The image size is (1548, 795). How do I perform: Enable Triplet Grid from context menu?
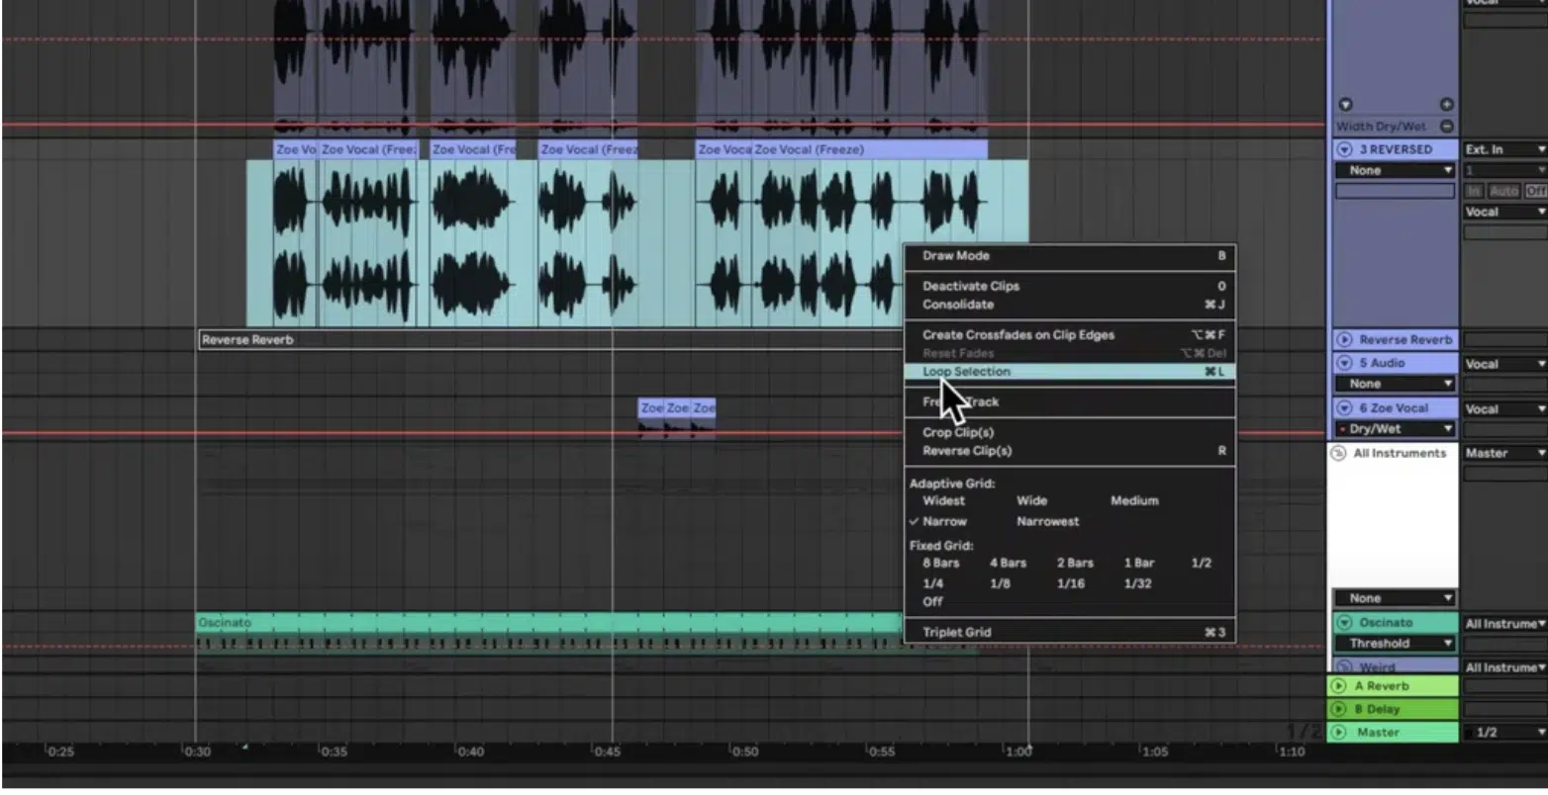(1070, 632)
